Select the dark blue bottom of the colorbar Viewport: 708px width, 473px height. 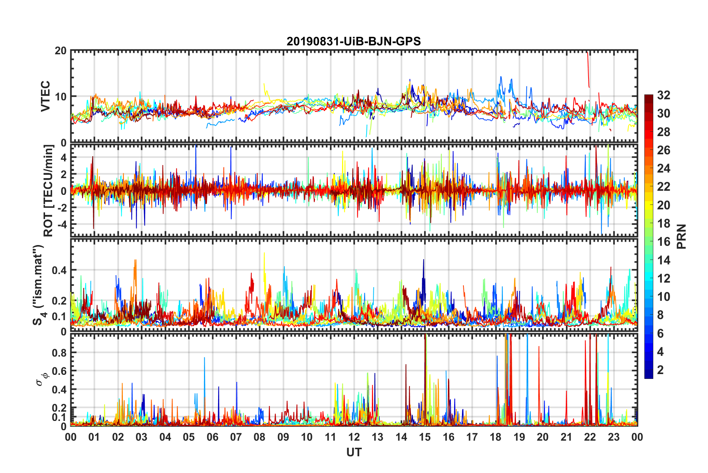click(648, 375)
